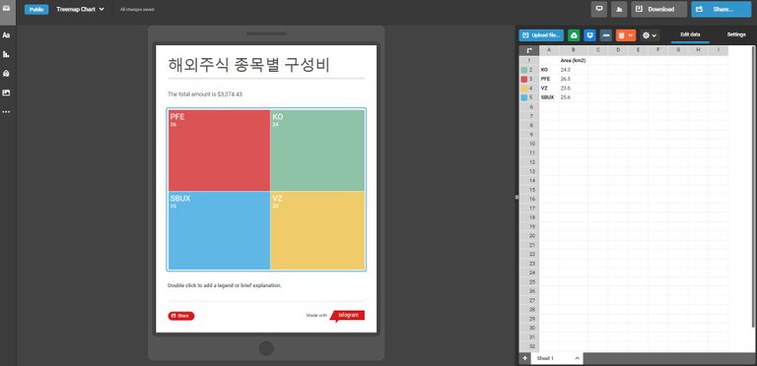Click the Download button

pos(658,9)
